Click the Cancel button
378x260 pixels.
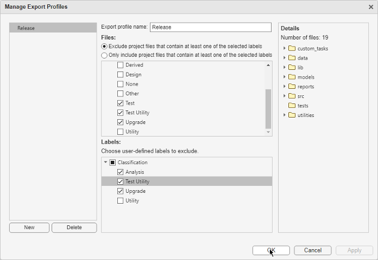pyautogui.click(x=312, y=250)
